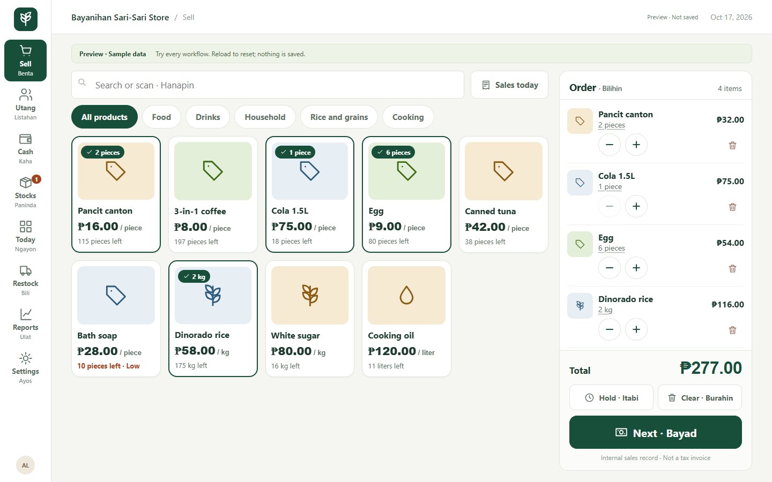Delete Dinorado rice from the order

(732, 330)
